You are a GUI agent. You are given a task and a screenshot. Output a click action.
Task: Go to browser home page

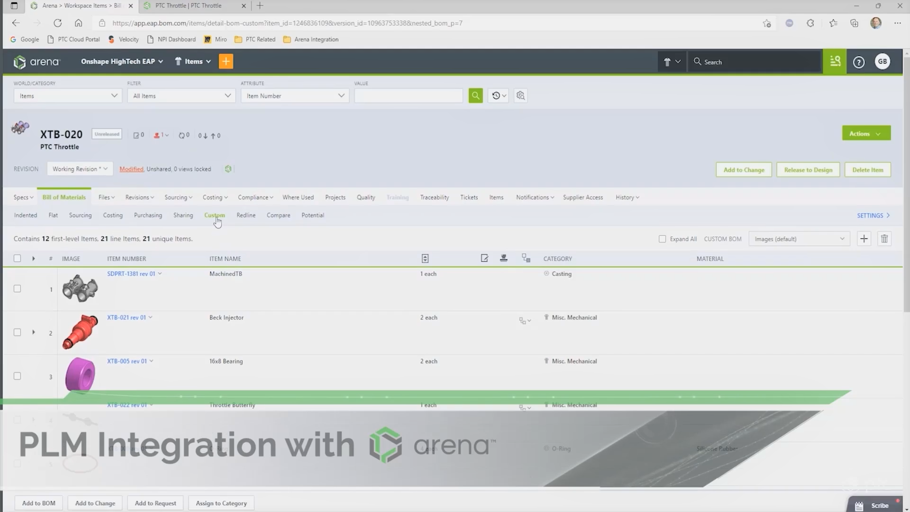78,23
